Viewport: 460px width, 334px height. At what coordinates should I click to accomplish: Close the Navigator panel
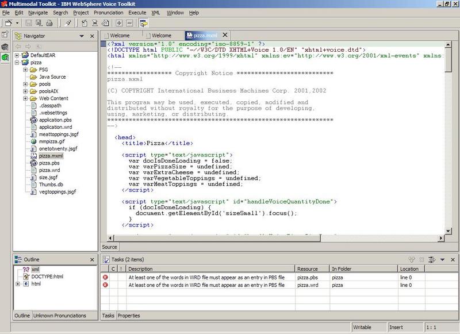(x=92, y=36)
